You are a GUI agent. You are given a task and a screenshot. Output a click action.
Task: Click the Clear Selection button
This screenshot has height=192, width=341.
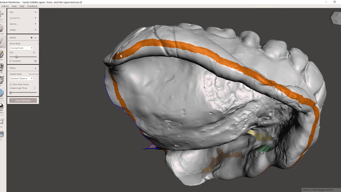[23, 101]
